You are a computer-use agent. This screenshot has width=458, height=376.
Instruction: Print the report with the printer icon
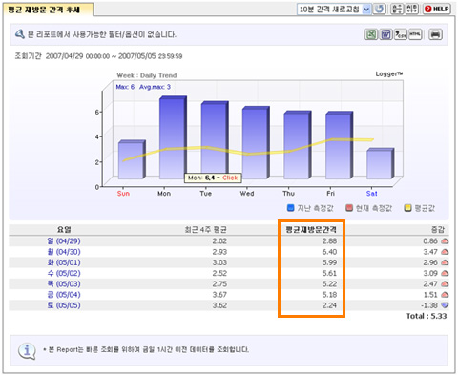click(x=435, y=34)
